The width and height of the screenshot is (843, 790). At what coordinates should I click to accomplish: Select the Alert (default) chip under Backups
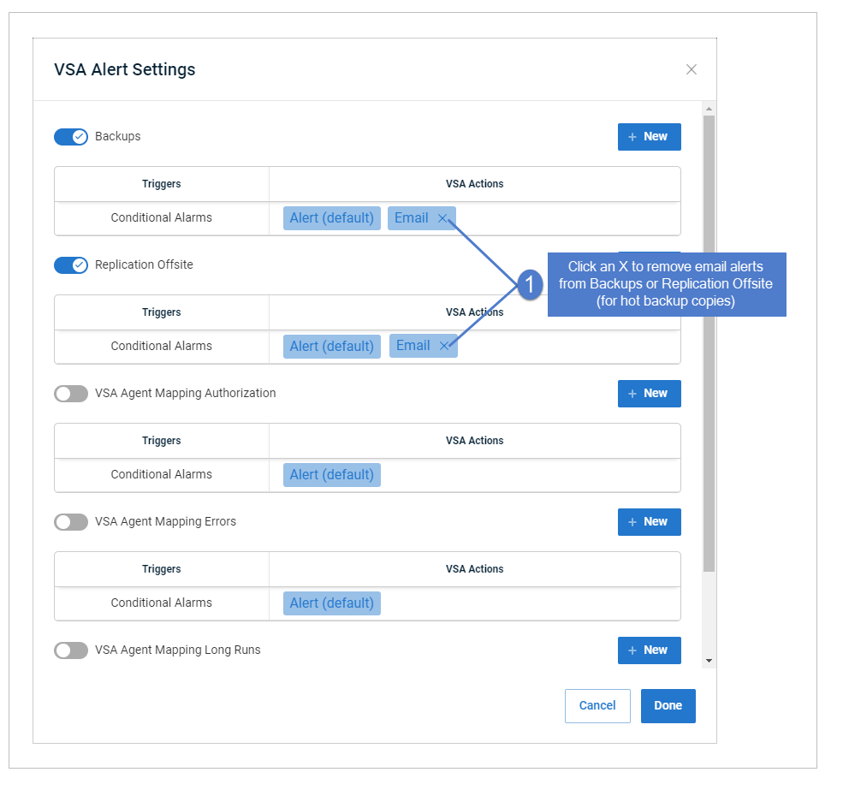coord(332,218)
